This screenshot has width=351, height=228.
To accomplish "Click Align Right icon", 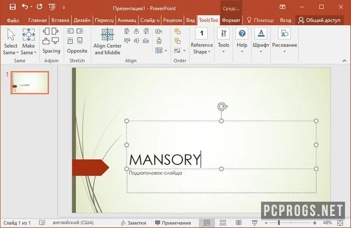I will pos(146,31).
